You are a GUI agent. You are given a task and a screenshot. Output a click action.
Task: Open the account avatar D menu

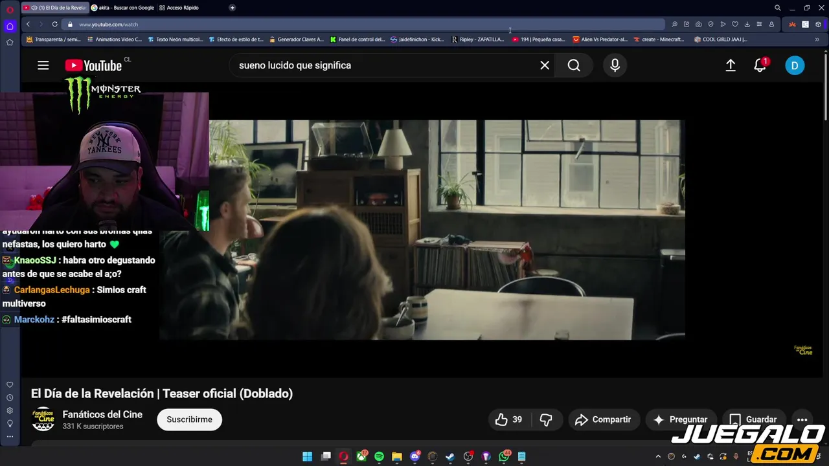[795, 65]
